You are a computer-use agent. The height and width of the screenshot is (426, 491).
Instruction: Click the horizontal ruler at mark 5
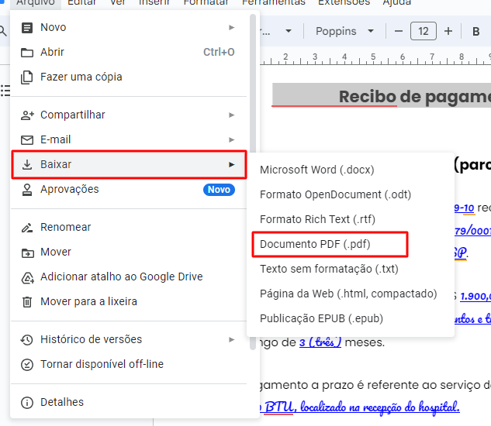(373, 57)
